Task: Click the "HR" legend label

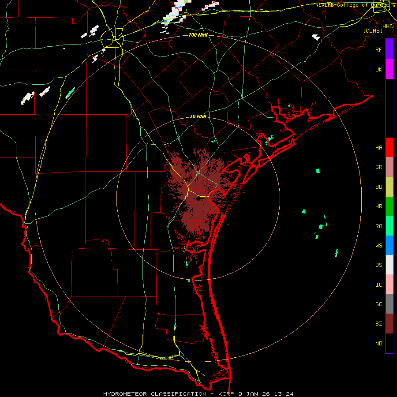Action: [378, 206]
